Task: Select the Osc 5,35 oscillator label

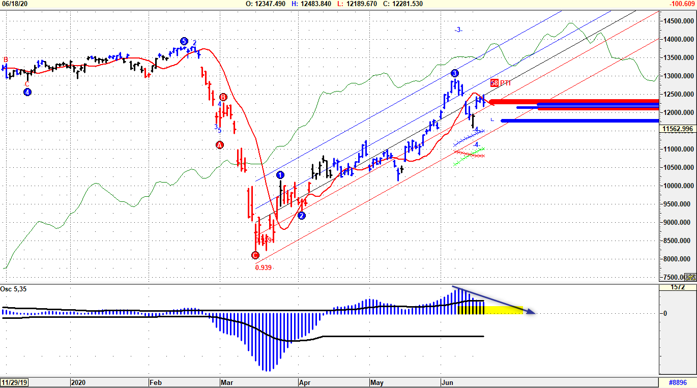Action: [x=13, y=289]
